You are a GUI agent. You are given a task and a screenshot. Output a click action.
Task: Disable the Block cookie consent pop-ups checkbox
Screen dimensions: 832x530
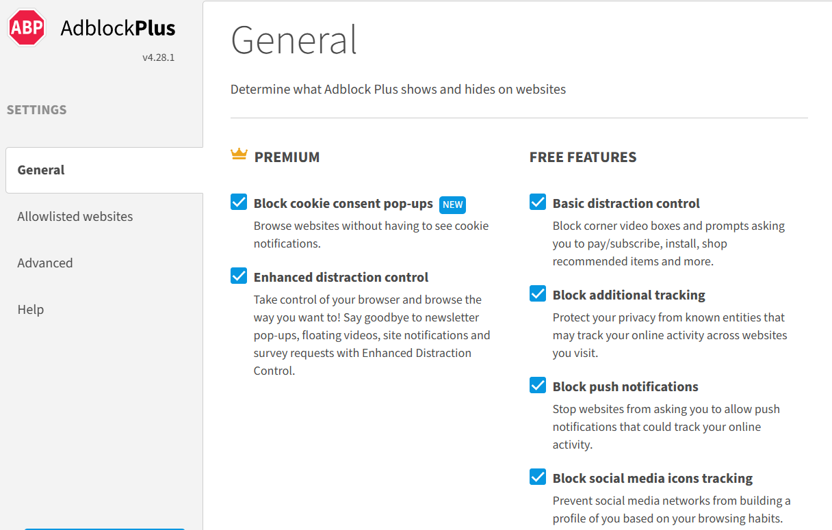pos(239,202)
